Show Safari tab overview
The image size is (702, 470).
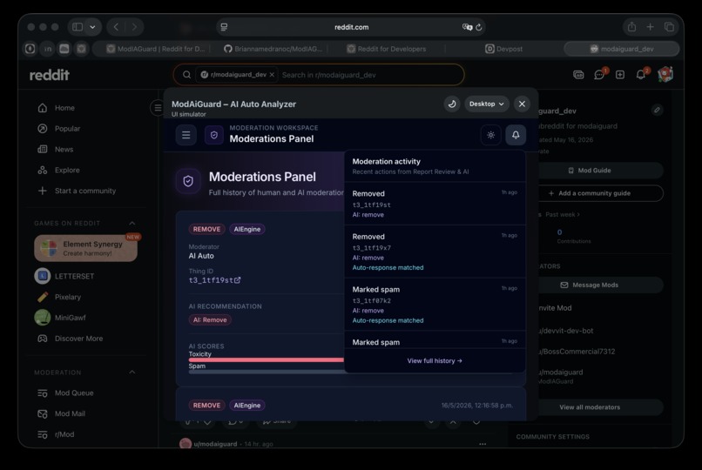[669, 27]
